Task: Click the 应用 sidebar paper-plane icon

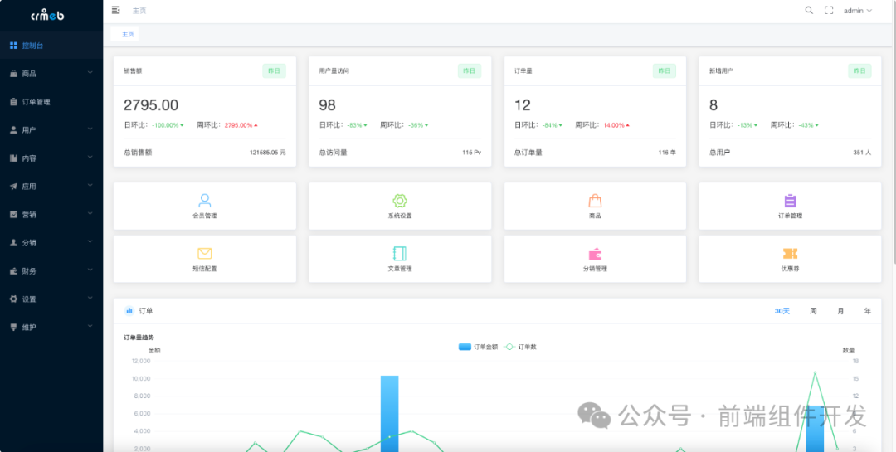Action: [x=14, y=187]
